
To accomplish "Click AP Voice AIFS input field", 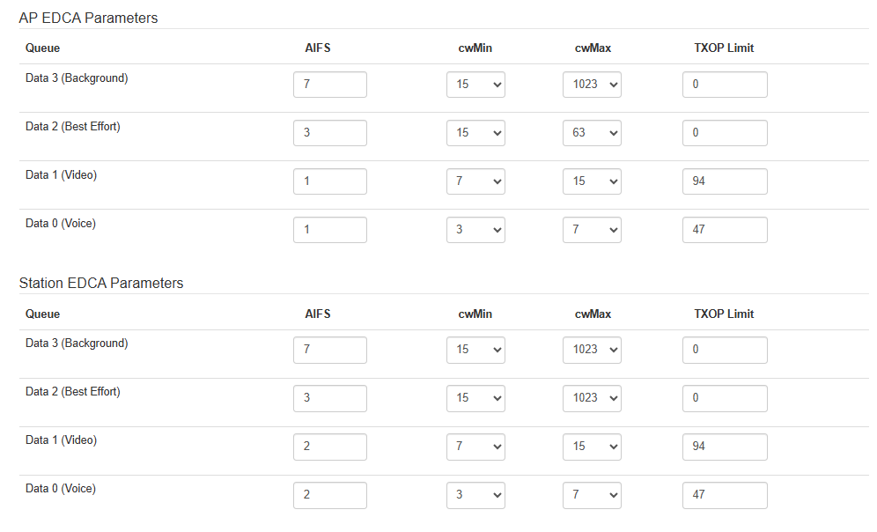I will tap(330, 230).
